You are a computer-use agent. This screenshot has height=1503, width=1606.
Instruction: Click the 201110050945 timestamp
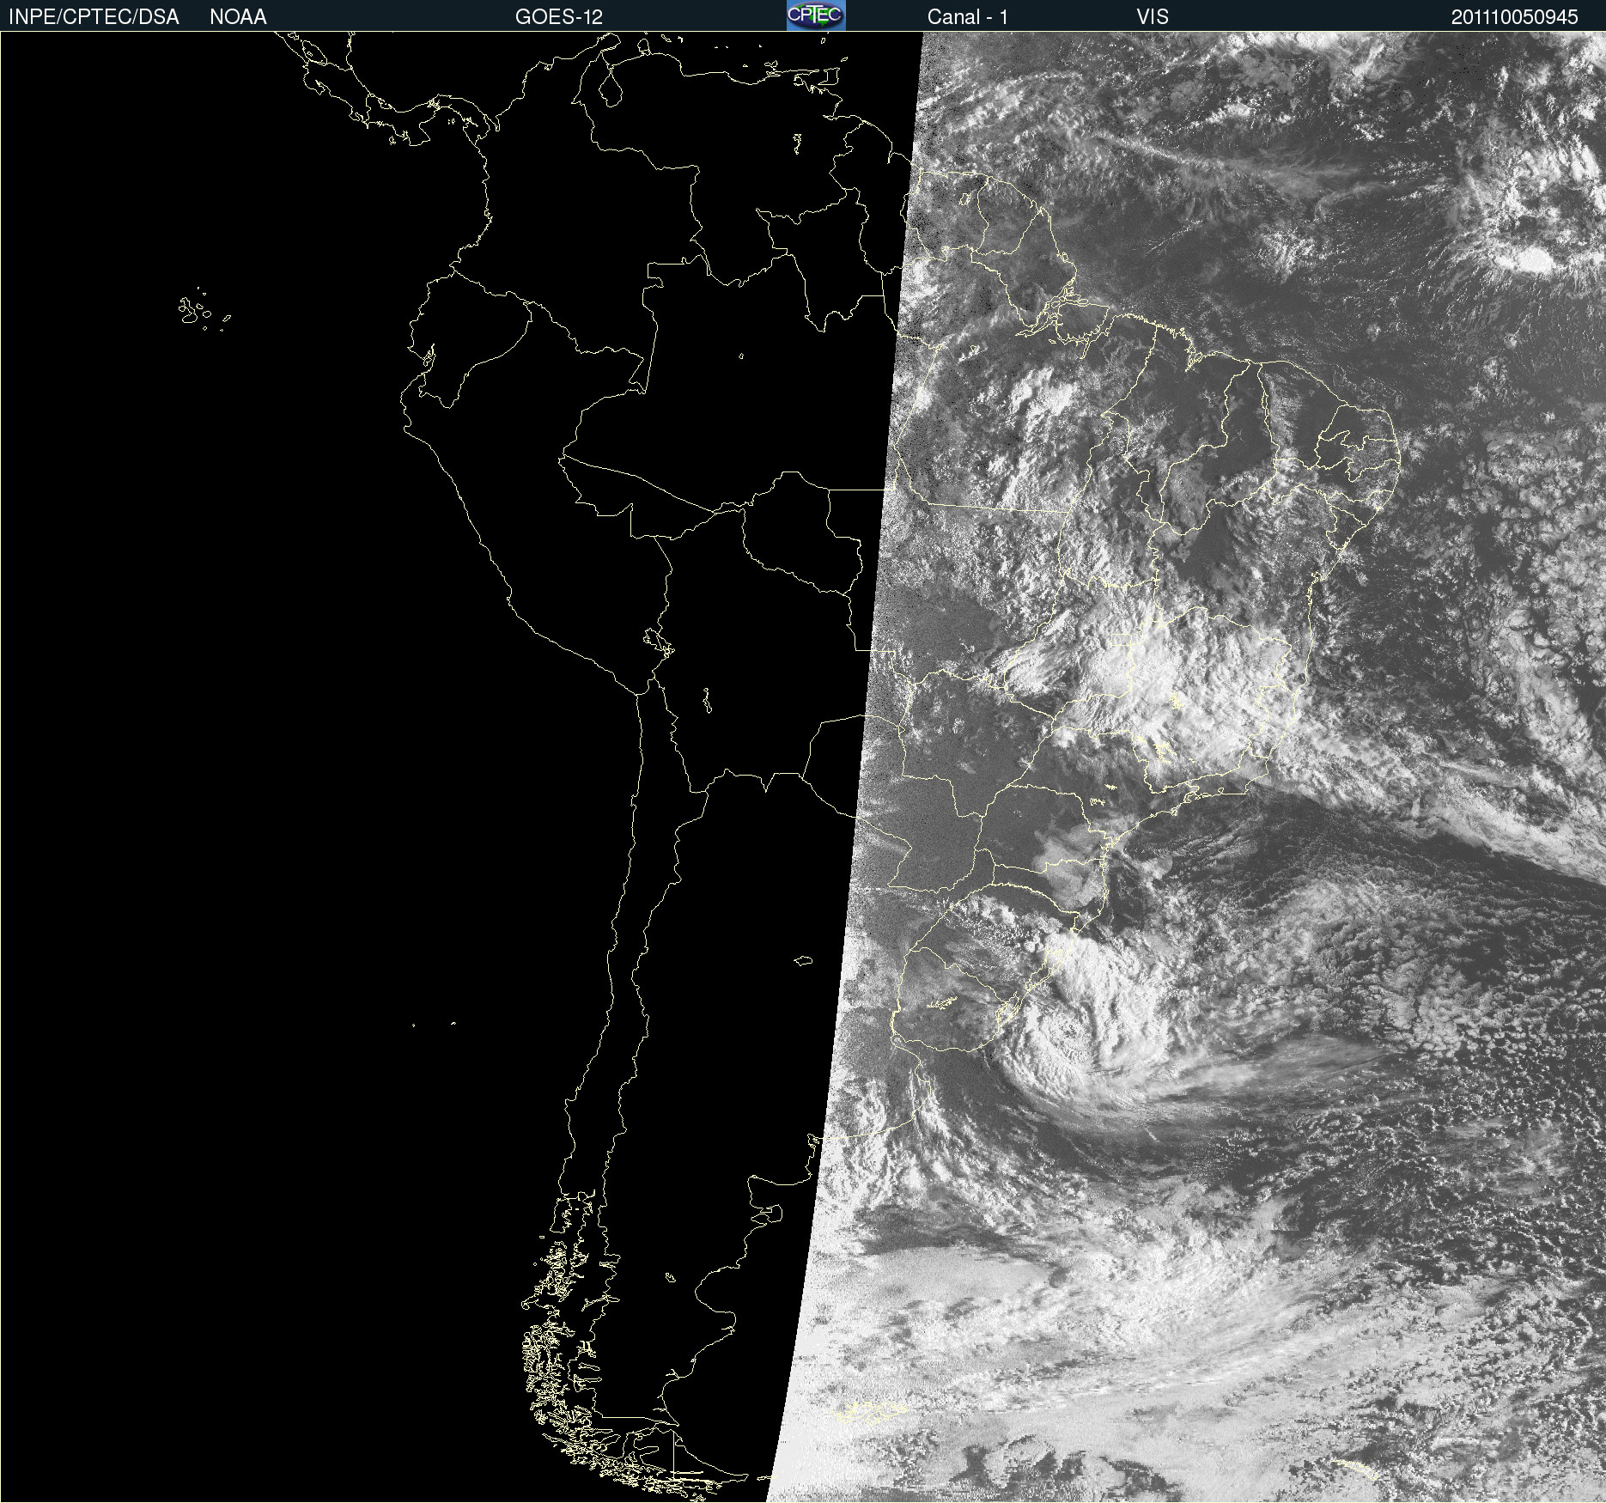tap(1515, 17)
